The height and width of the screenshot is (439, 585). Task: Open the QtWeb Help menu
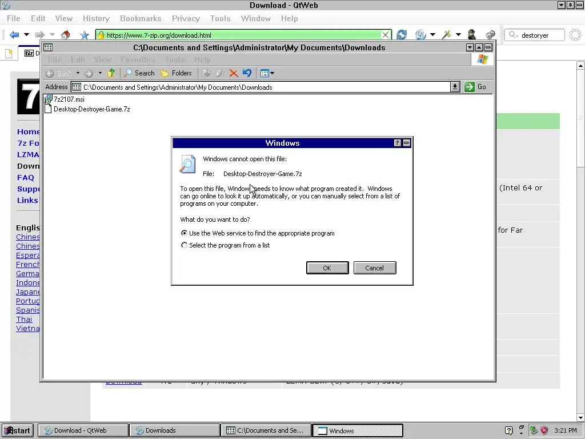(x=289, y=18)
